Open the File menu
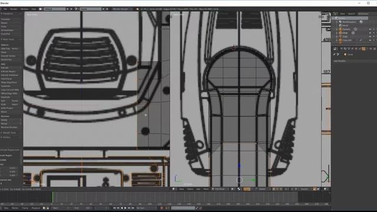The image size is (377, 212). [x=5, y=9]
